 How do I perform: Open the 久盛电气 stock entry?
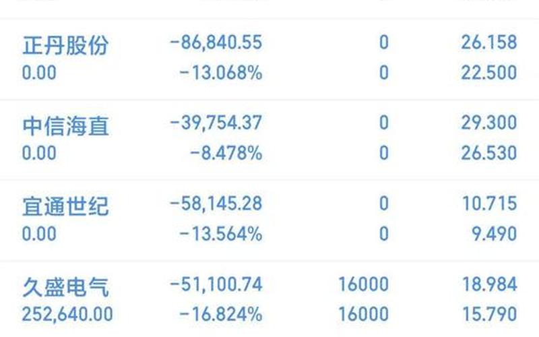(65, 286)
